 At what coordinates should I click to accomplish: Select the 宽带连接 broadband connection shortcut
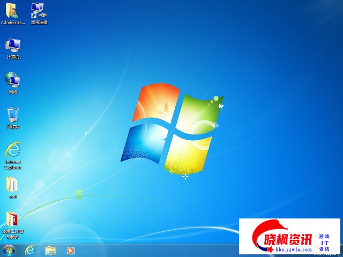(38, 10)
